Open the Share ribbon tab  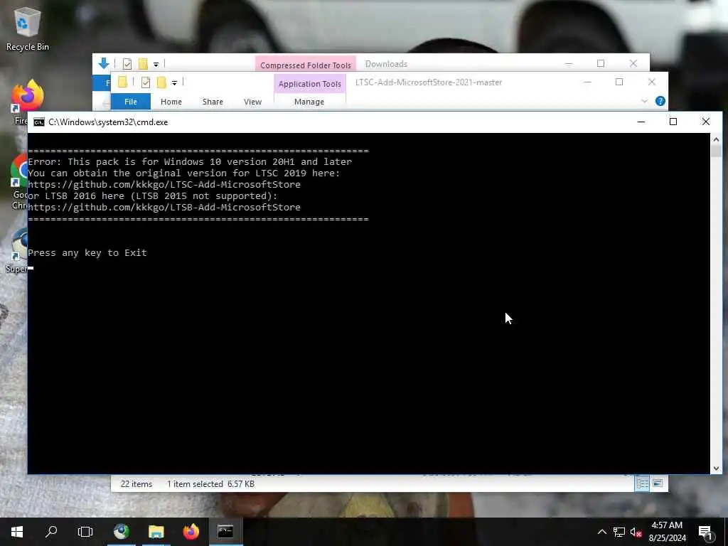pos(213,102)
